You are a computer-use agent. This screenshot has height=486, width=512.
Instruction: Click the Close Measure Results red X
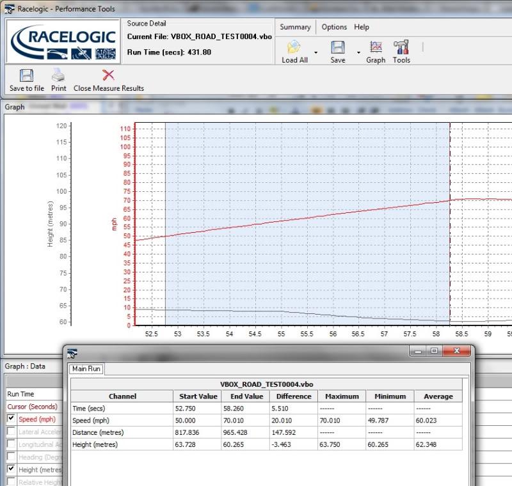point(108,75)
